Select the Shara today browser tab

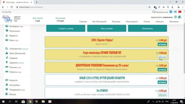pos(17,2)
